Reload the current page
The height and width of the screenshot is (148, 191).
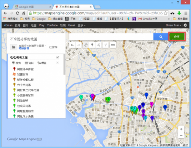tap(17, 13)
